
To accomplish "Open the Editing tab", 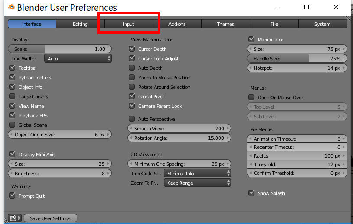I will pyautogui.click(x=80, y=24).
